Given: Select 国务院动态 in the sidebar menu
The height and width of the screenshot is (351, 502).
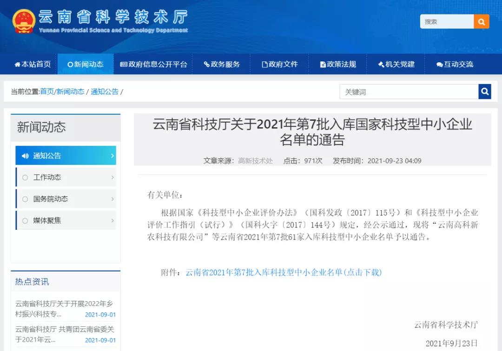Looking at the screenshot, I should point(66,199).
